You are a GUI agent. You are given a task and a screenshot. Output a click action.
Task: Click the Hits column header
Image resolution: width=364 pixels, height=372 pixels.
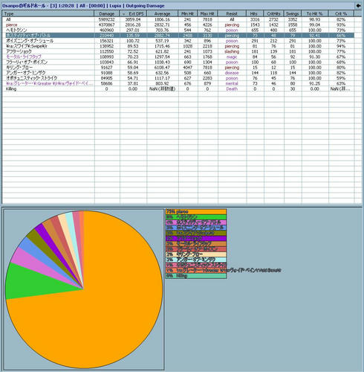coord(255,13)
